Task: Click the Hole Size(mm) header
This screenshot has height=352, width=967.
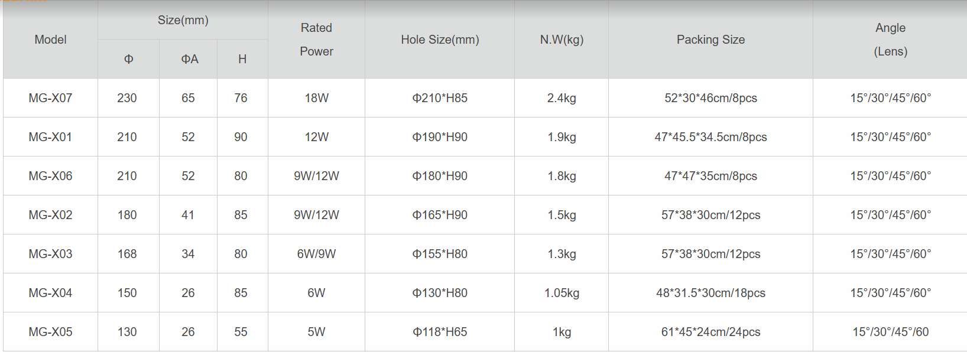Action: (440, 40)
